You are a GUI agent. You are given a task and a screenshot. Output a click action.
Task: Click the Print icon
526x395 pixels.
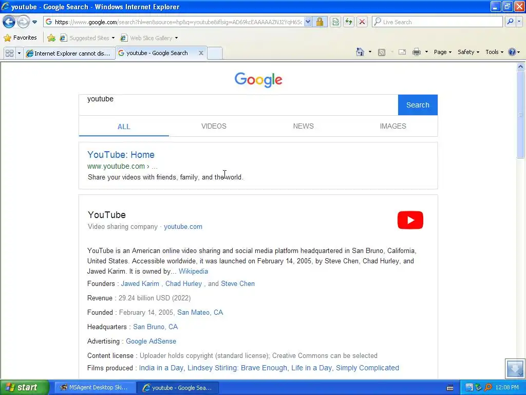(x=416, y=52)
